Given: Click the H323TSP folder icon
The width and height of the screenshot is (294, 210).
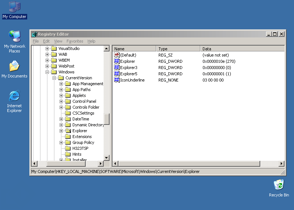Looking at the screenshot, I should [68, 148].
